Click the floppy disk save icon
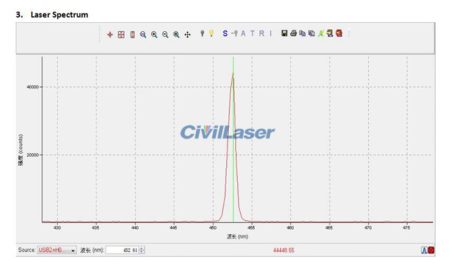Viewport: 455px width, 264px height. click(x=285, y=33)
